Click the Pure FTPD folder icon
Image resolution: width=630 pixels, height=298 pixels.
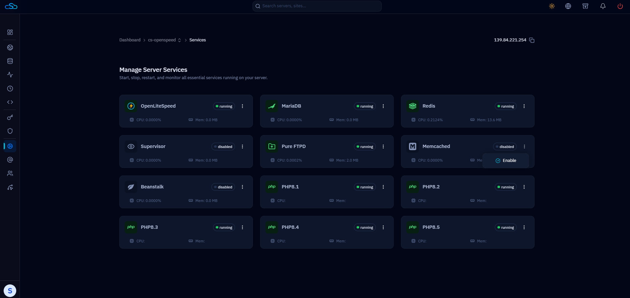pos(272,146)
